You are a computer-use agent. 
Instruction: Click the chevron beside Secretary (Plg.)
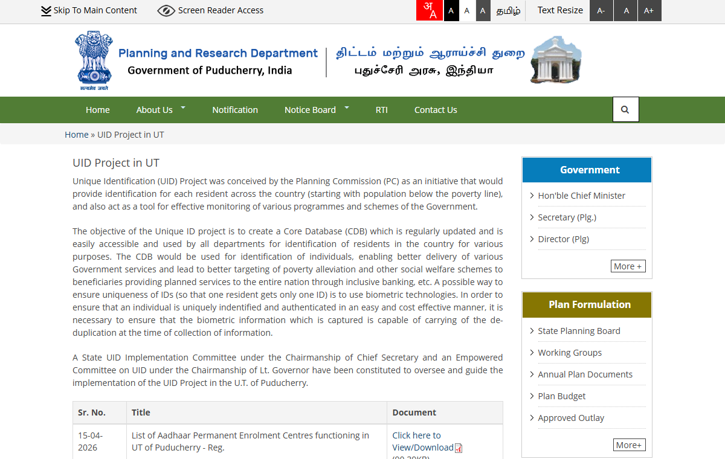pos(532,217)
